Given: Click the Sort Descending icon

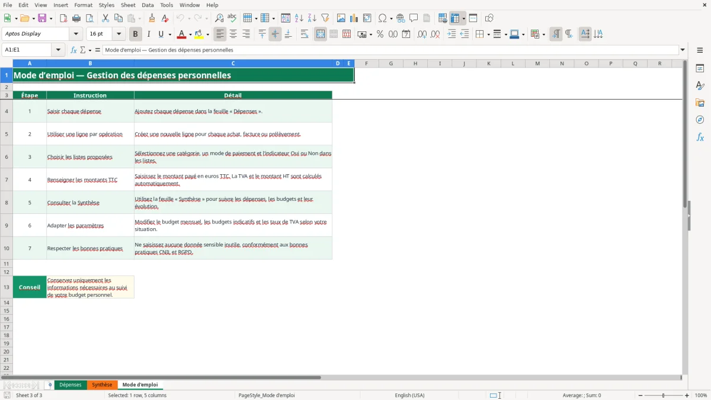Looking at the screenshot, I should pyautogui.click(x=312, y=18).
